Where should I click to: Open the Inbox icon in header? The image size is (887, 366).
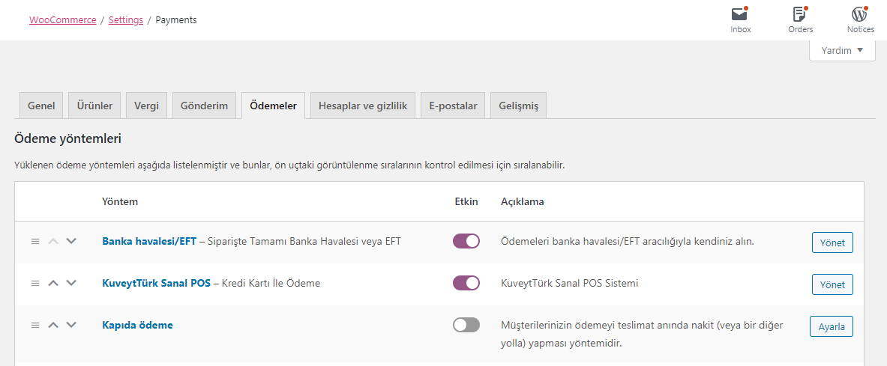(741, 19)
